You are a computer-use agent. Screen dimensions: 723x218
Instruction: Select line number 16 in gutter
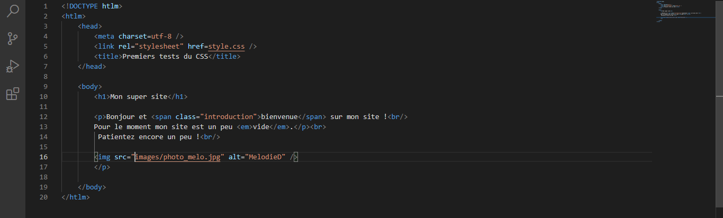click(x=43, y=157)
